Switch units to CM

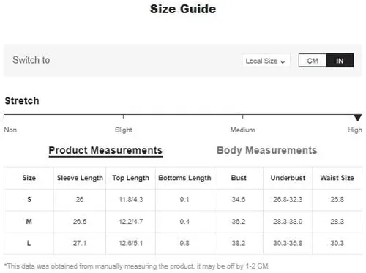pyautogui.click(x=313, y=60)
